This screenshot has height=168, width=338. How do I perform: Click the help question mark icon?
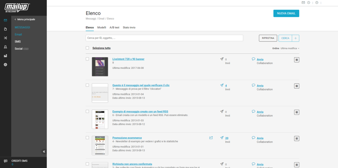click(317, 3)
